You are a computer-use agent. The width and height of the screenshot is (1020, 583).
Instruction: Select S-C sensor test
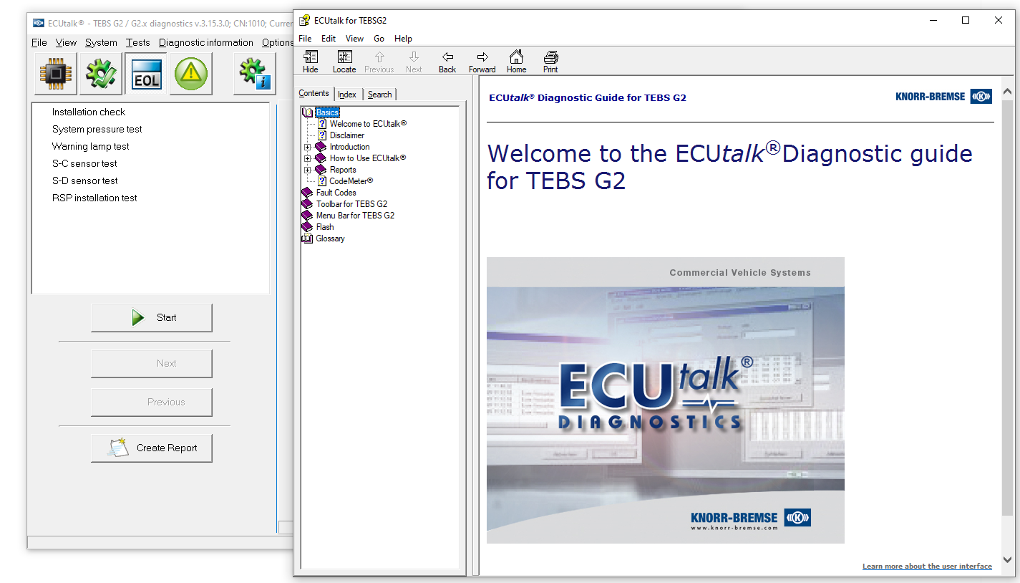[84, 164]
